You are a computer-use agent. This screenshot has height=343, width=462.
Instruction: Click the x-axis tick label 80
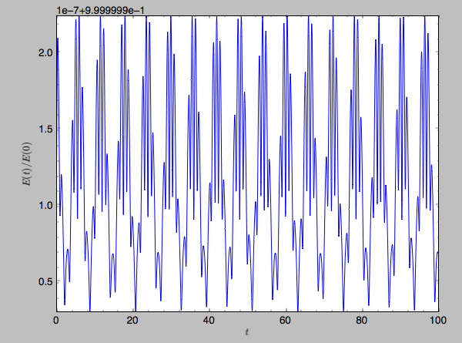point(362,321)
